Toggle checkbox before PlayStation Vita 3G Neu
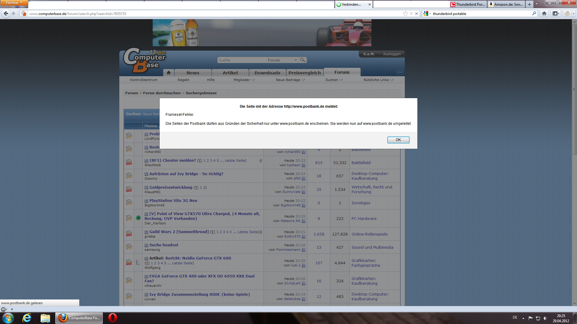Image resolution: width=577 pixels, height=324 pixels. (x=146, y=201)
